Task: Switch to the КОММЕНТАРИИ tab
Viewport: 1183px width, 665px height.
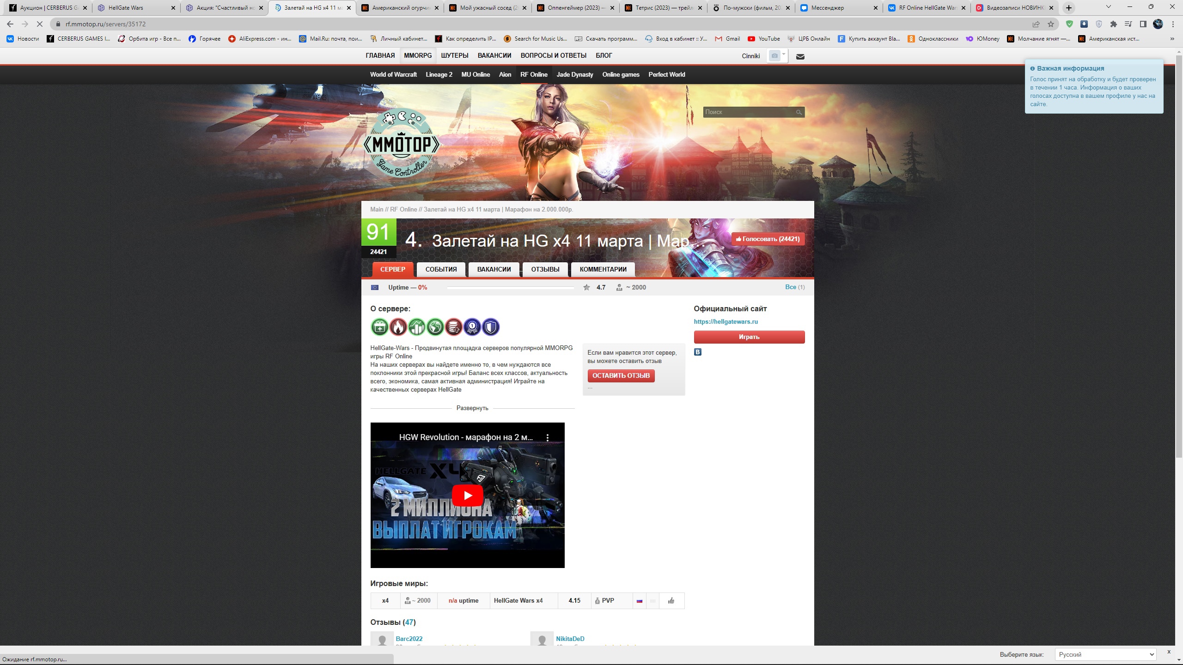Action: coord(603,269)
